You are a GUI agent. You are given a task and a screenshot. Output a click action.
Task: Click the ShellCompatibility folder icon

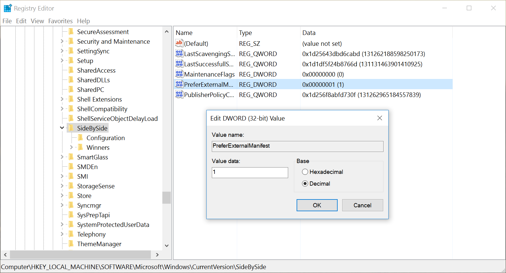click(x=71, y=109)
